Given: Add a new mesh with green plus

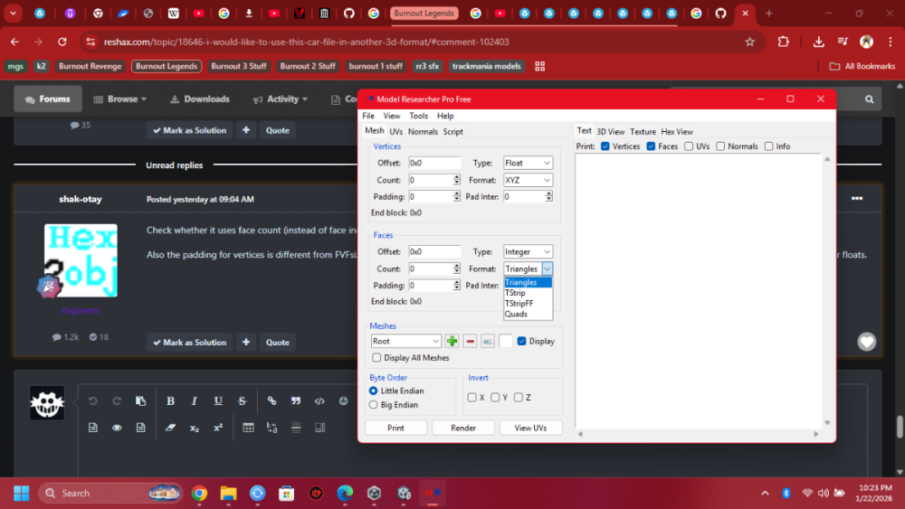Looking at the screenshot, I should [452, 341].
